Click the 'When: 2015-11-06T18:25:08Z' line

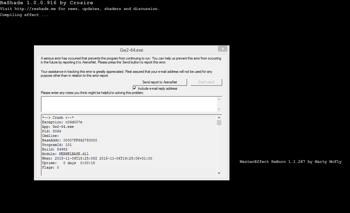coord(97,158)
